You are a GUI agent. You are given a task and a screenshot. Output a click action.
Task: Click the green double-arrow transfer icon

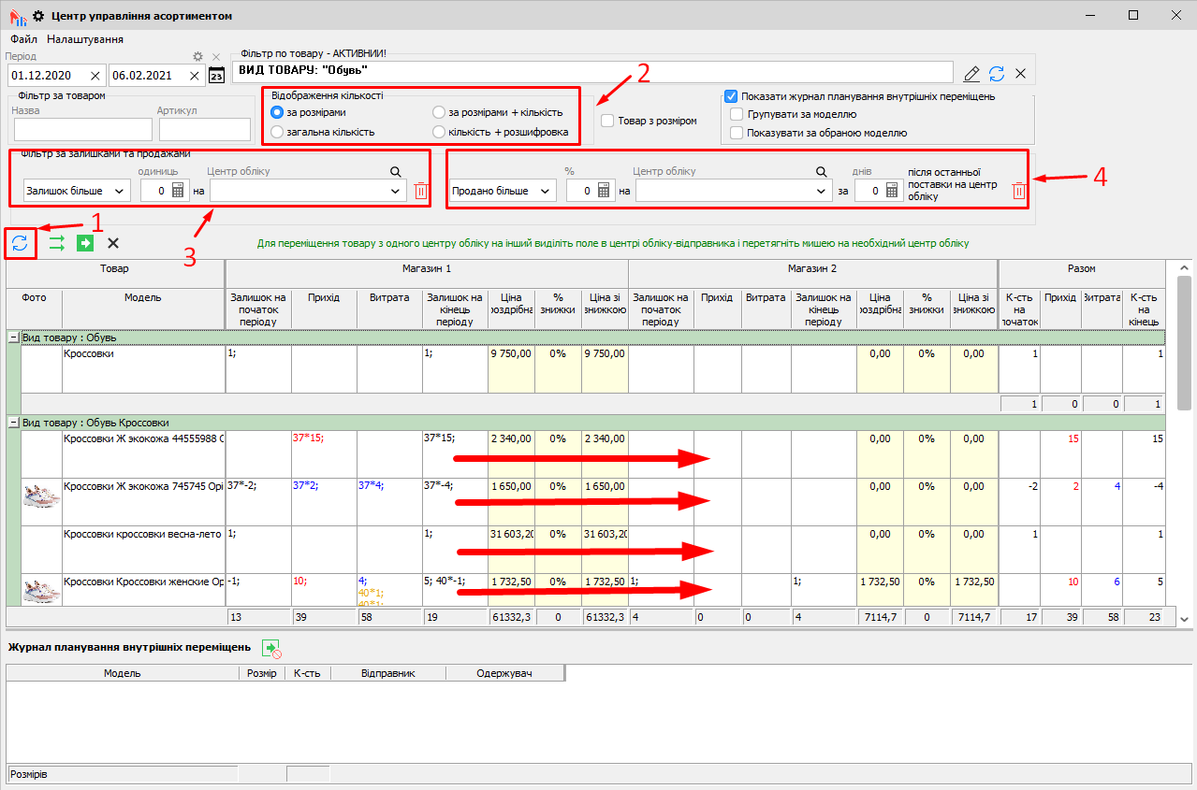click(57, 243)
